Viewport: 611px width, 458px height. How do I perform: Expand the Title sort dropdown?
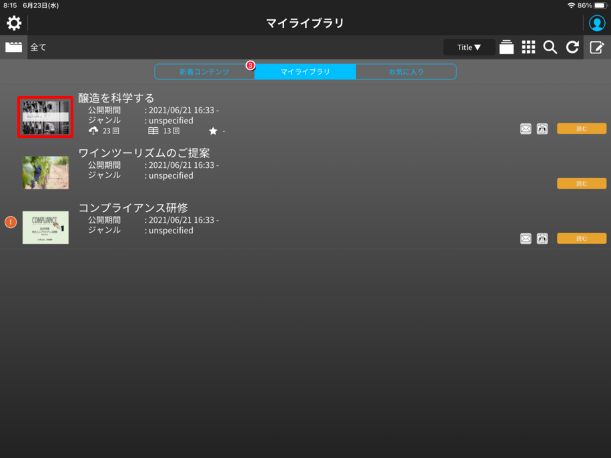coord(469,47)
